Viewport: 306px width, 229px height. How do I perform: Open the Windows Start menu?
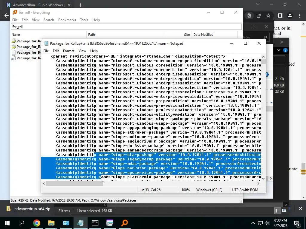[x=7, y=223]
